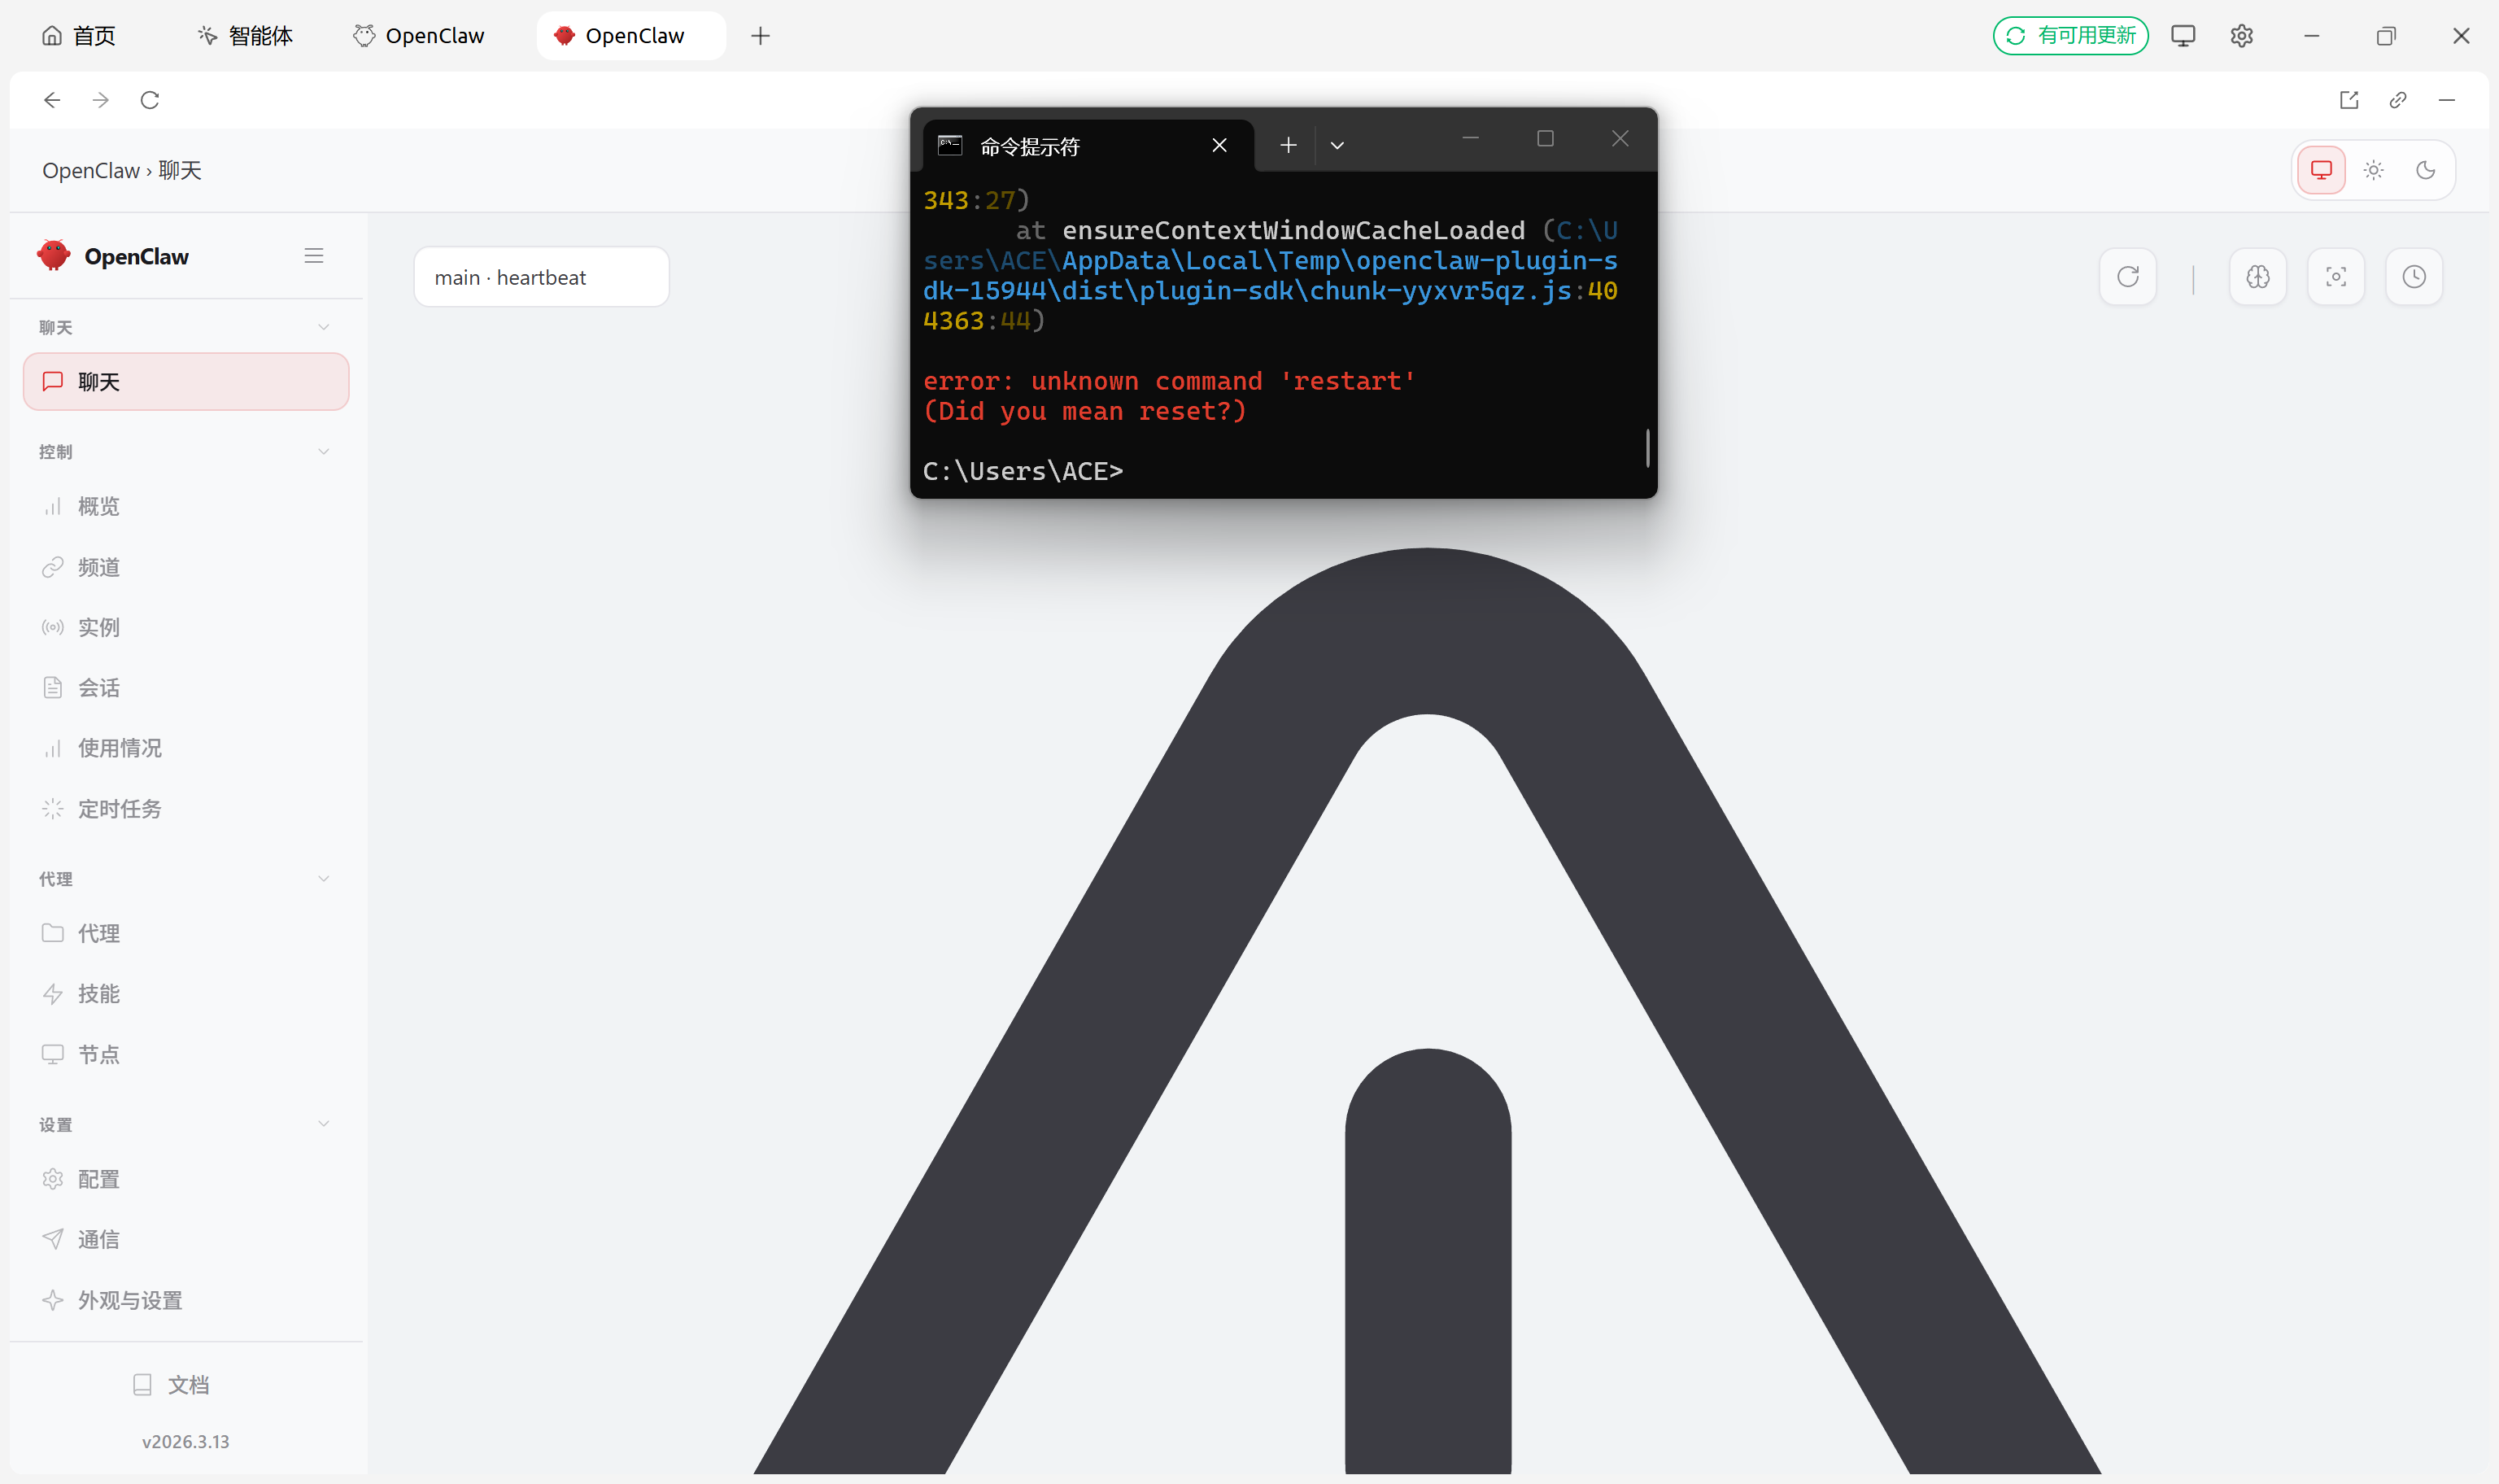Copy link using chain icon
This screenshot has height=1484, width=2499.
(2398, 100)
